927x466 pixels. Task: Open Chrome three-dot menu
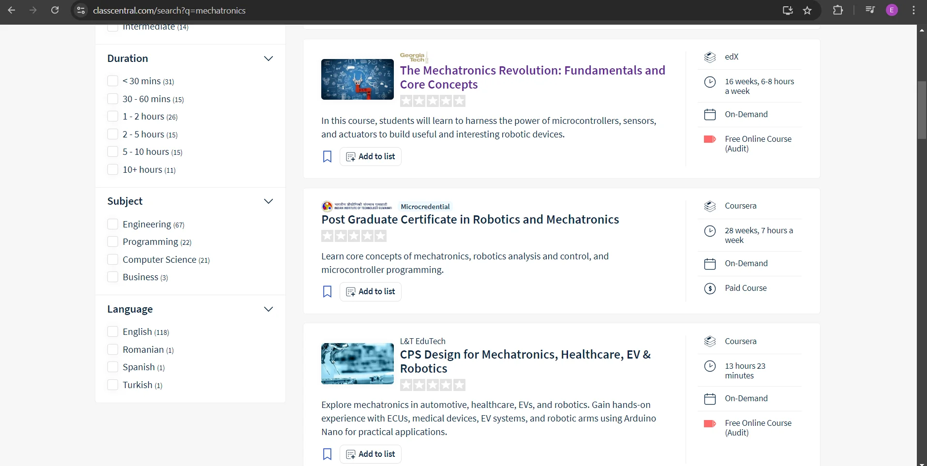[x=913, y=10]
